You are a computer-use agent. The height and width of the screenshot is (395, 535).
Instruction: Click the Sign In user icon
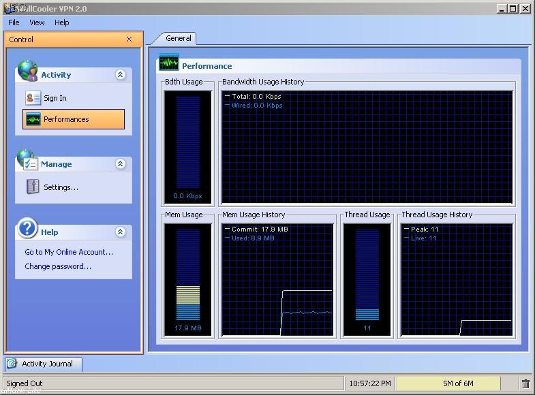click(x=33, y=98)
